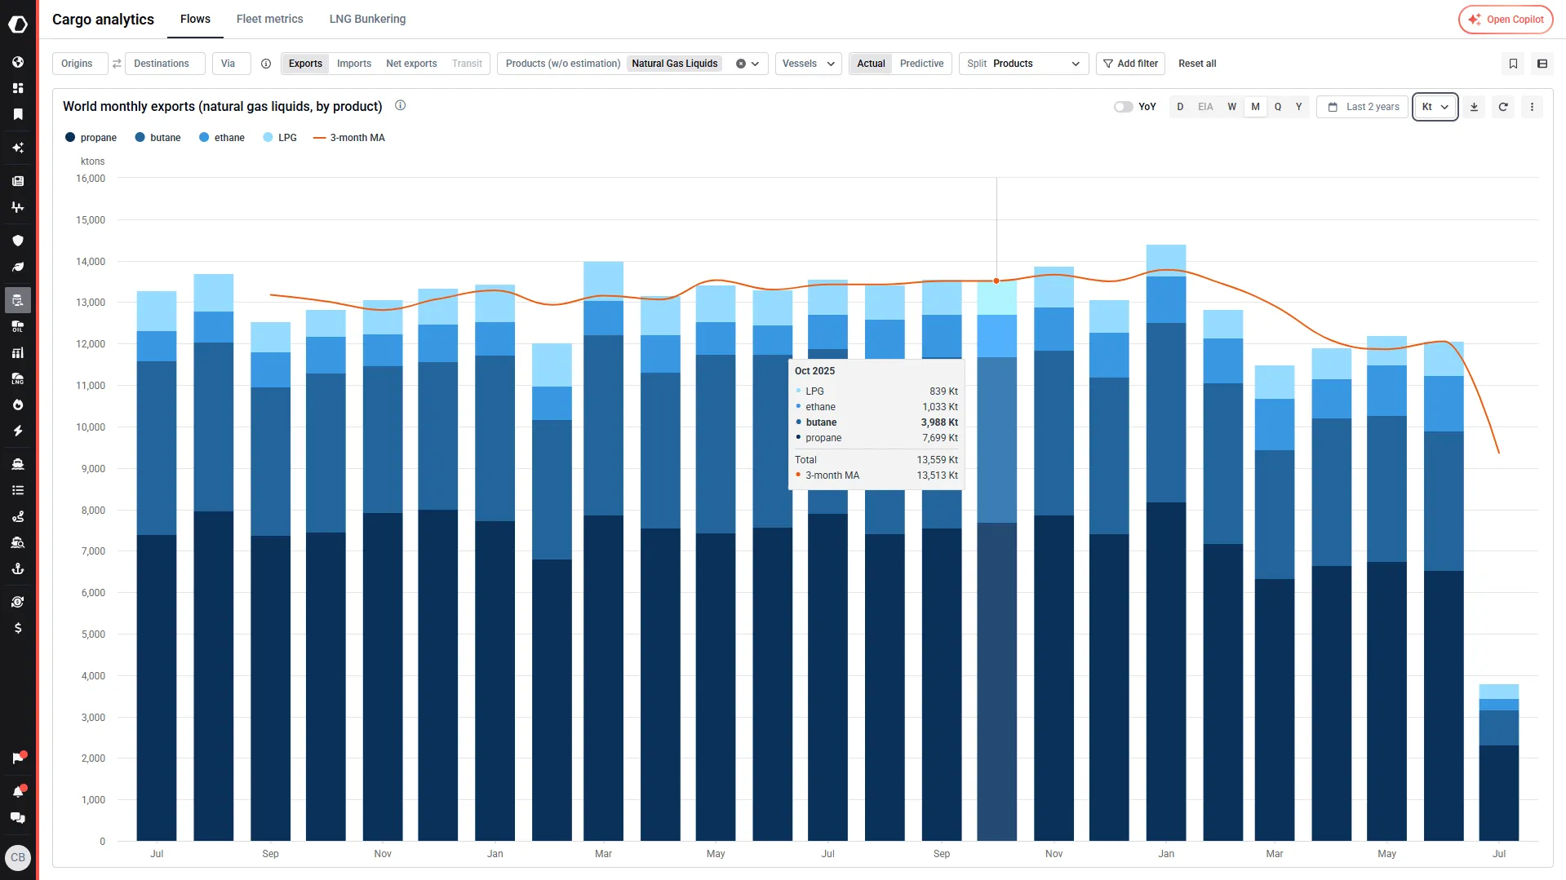Open the Kt unit dropdown

[x=1435, y=107]
